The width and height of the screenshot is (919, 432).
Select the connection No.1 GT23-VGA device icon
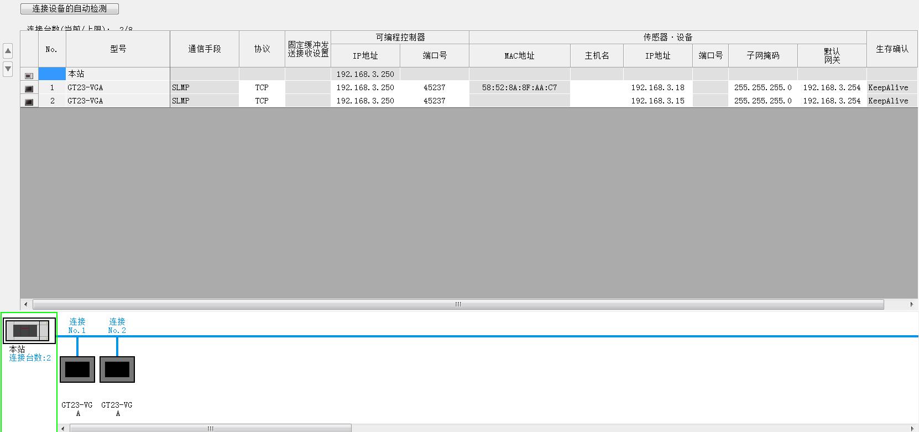(77, 369)
